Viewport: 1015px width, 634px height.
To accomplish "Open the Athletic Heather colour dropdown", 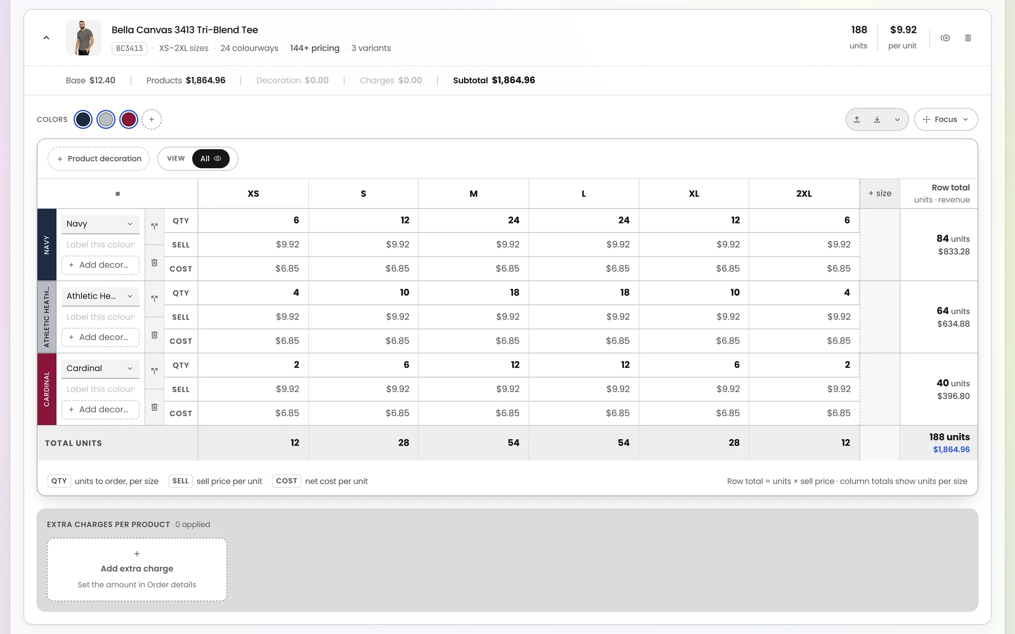I will (100, 296).
